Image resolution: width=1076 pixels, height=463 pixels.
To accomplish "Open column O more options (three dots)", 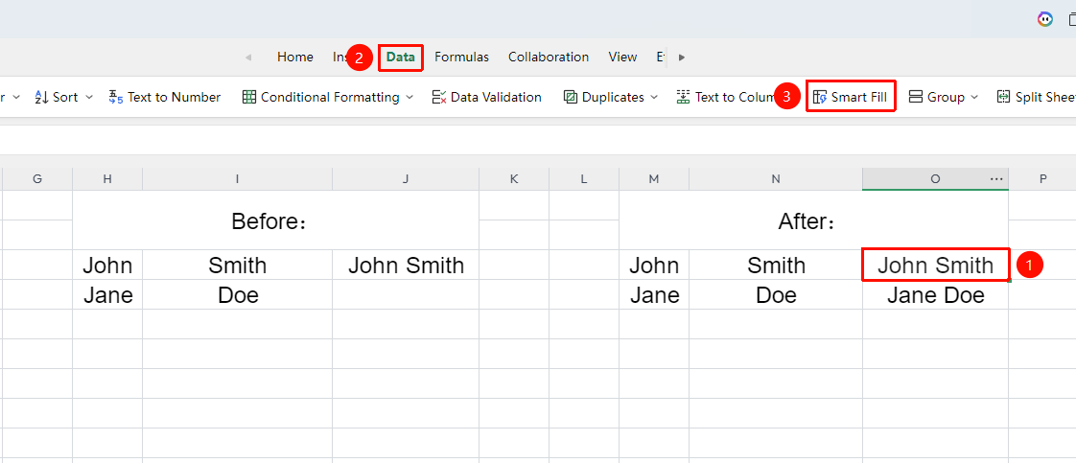I will 996,179.
